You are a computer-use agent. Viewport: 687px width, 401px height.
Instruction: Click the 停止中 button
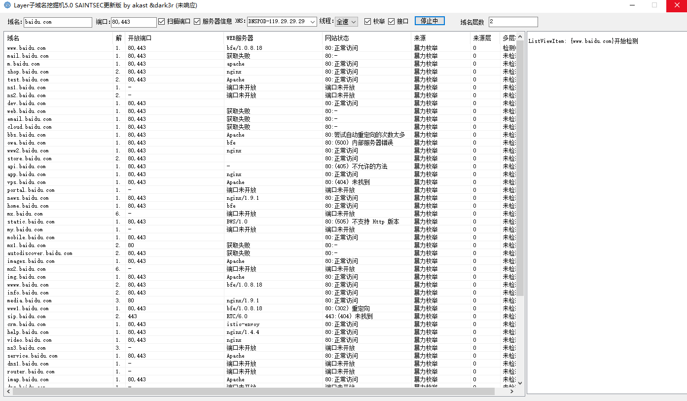430,21
